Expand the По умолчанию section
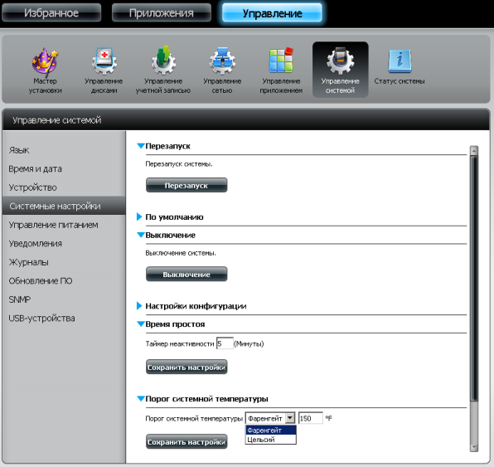Image resolution: width=494 pixels, height=467 pixels. pos(139,216)
